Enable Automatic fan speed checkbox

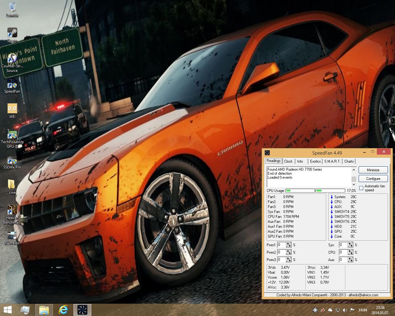coord(361,188)
